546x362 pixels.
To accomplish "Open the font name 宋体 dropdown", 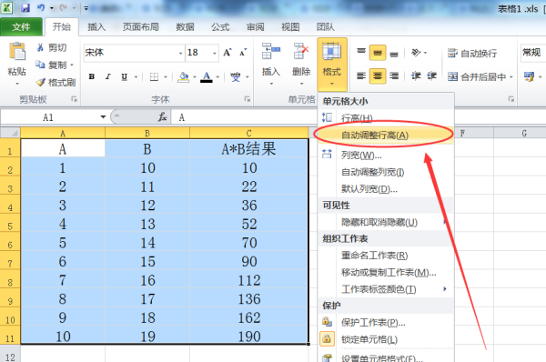I will [180, 53].
